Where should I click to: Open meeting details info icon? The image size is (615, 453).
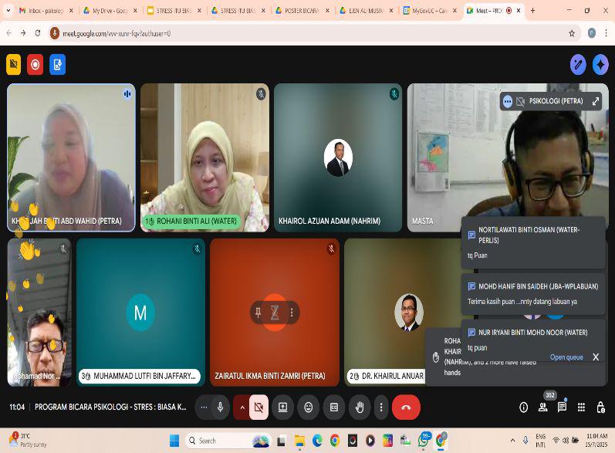coord(524,407)
